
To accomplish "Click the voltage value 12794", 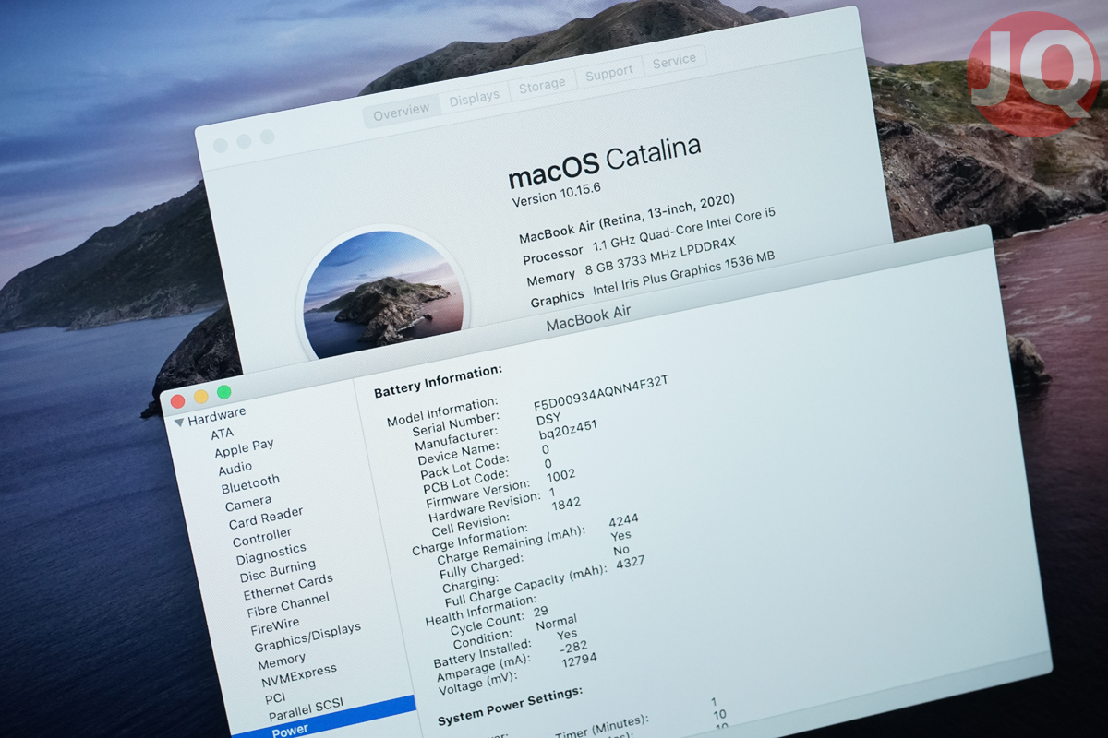I will (x=579, y=661).
